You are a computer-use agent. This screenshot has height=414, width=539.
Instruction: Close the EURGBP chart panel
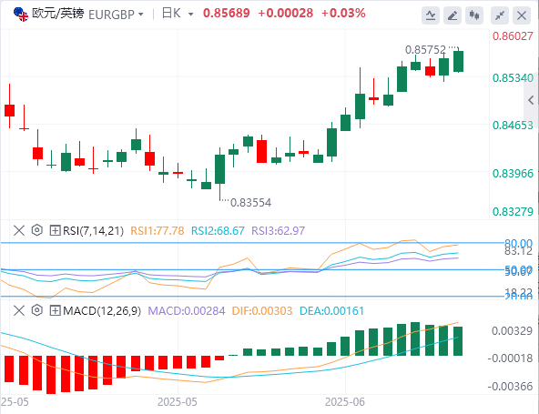tap(522, 15)
